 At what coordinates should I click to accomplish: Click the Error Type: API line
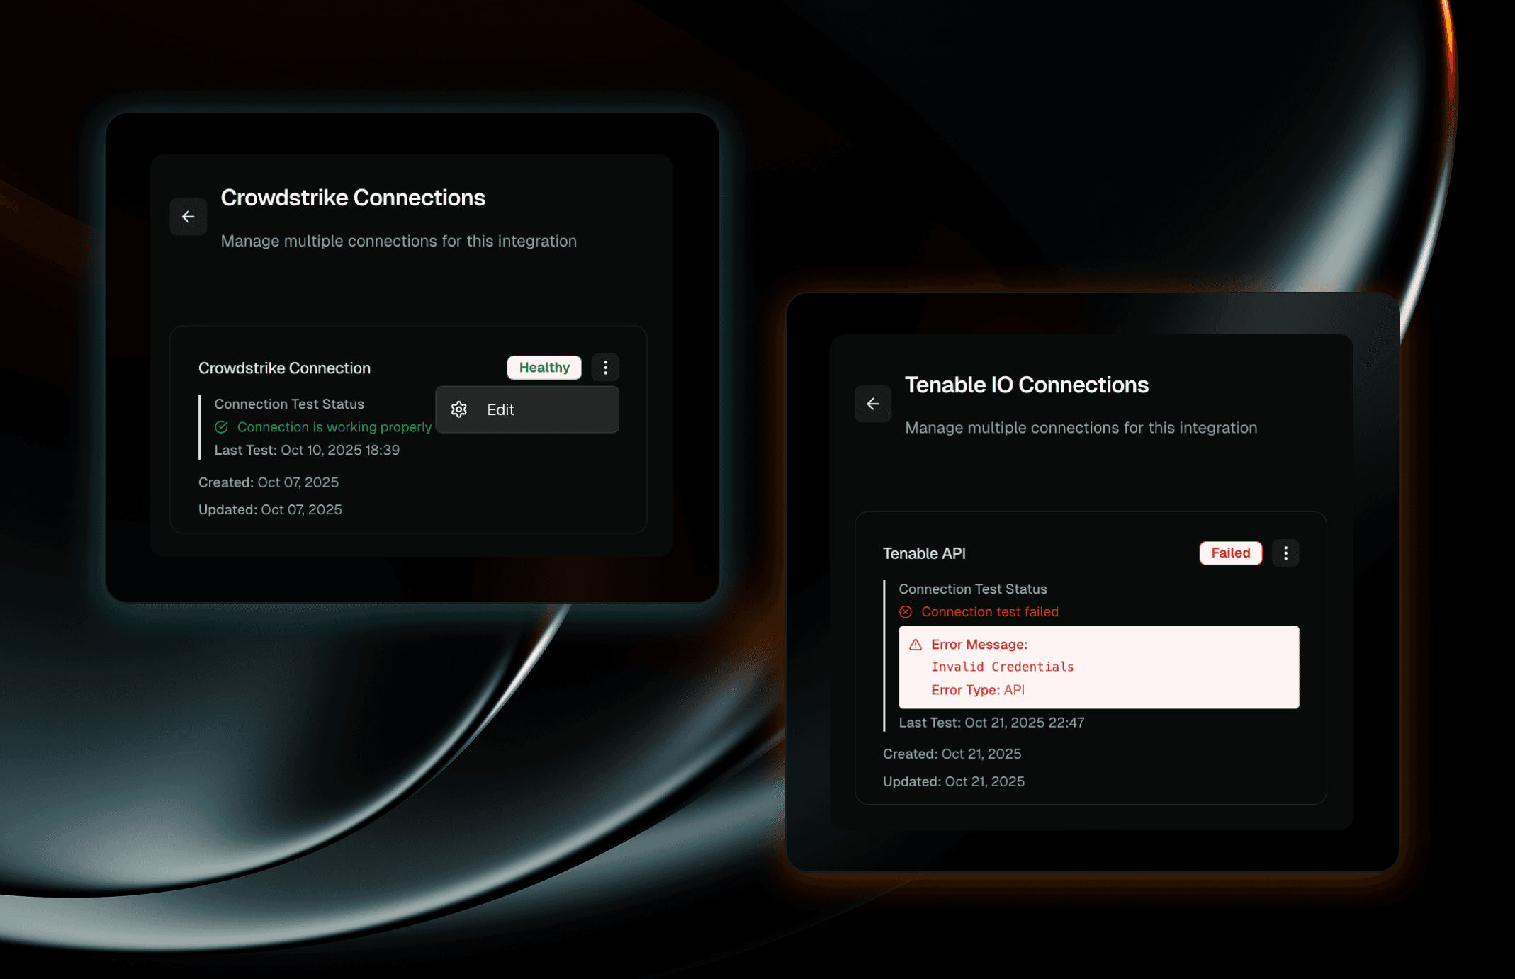coord(977,690)
